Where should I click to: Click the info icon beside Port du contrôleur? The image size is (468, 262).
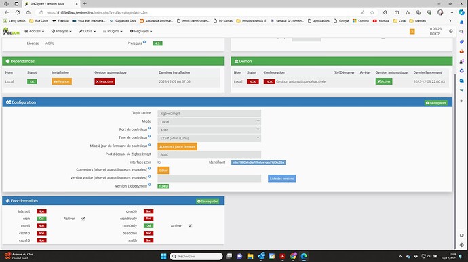(x=149, y=128)
